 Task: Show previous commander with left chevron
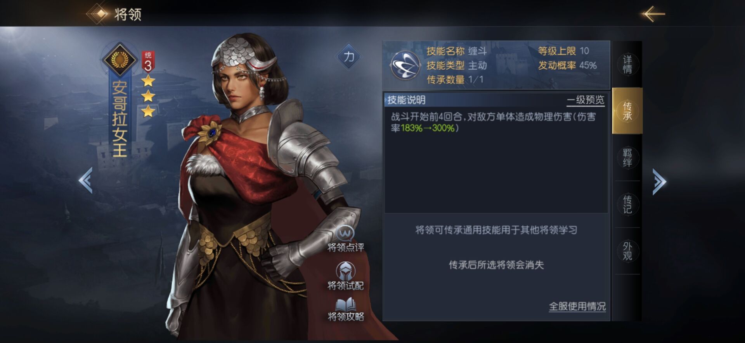coord(86,180)
